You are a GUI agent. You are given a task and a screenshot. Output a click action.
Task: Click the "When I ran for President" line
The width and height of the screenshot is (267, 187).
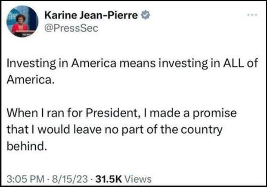[x=121, y=113]
